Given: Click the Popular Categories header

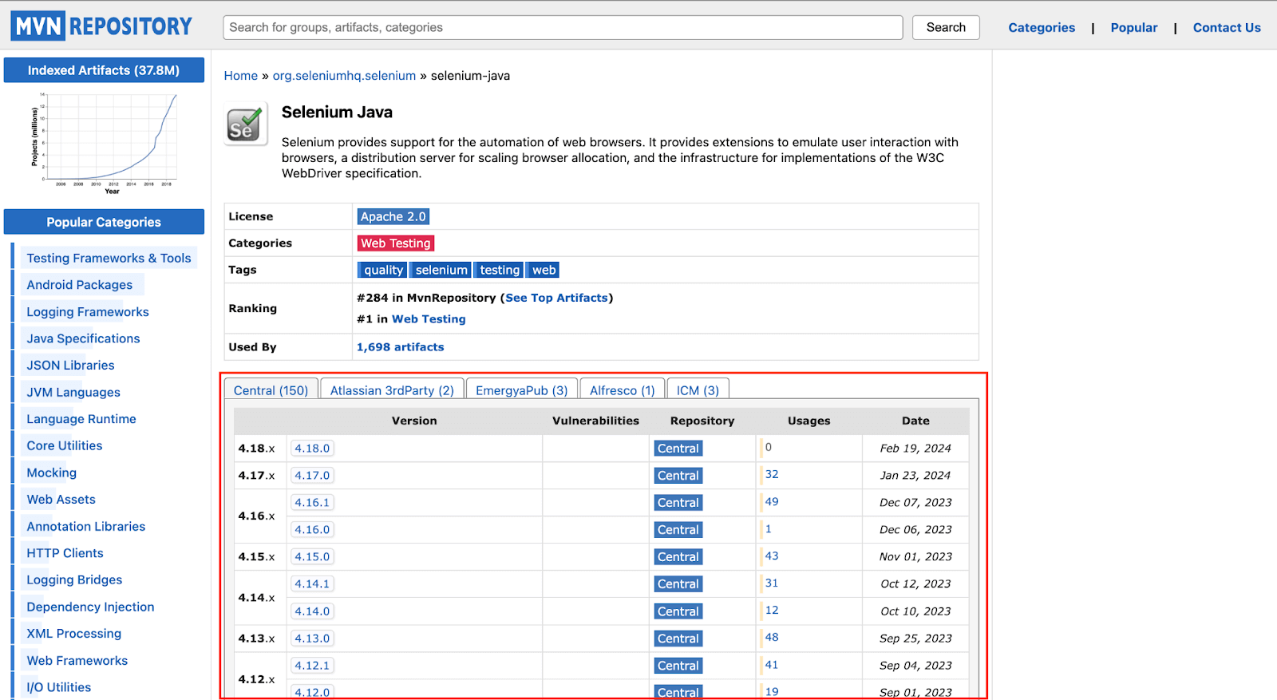Looking at the screenshot, I should tap(104, 222).
